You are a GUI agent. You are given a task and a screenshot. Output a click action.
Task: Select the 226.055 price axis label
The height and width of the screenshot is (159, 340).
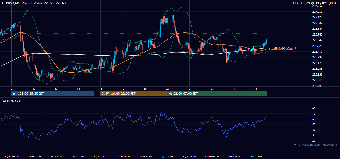click(x=317, y=69)
